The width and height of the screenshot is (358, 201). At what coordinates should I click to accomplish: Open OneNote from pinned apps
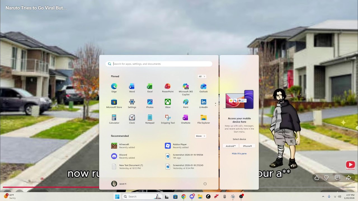coord(186,119)
